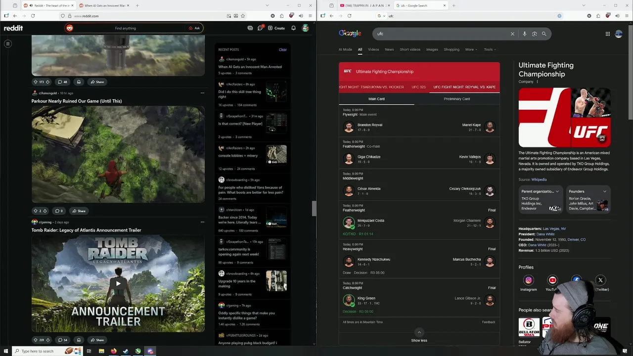This screenshot has width=633, height=356.
Task: Click Create post button on Reddit
Action: pyautogui.click(x=276, y=28)
